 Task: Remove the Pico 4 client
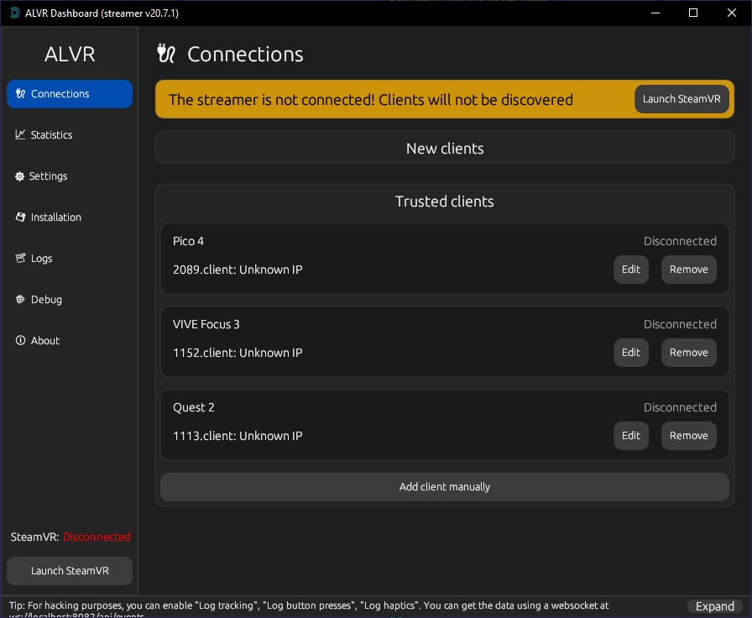tap(688, 270)
